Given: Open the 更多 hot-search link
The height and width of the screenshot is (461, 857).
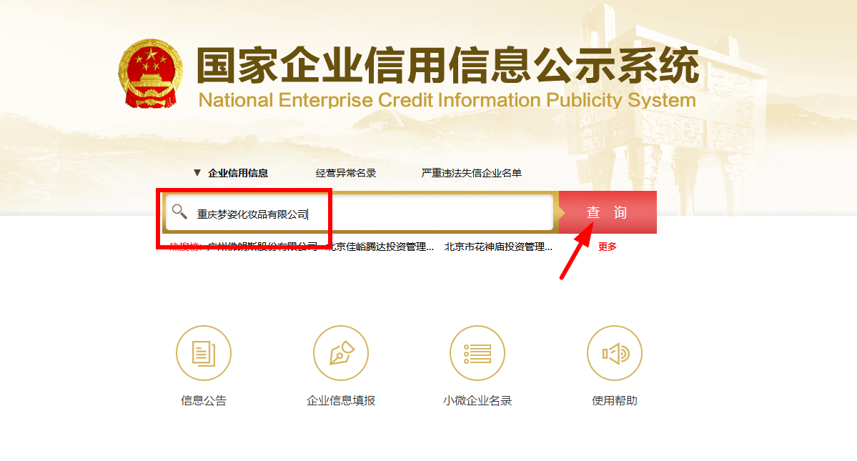Looking at the screenshot, I should 607,246.
